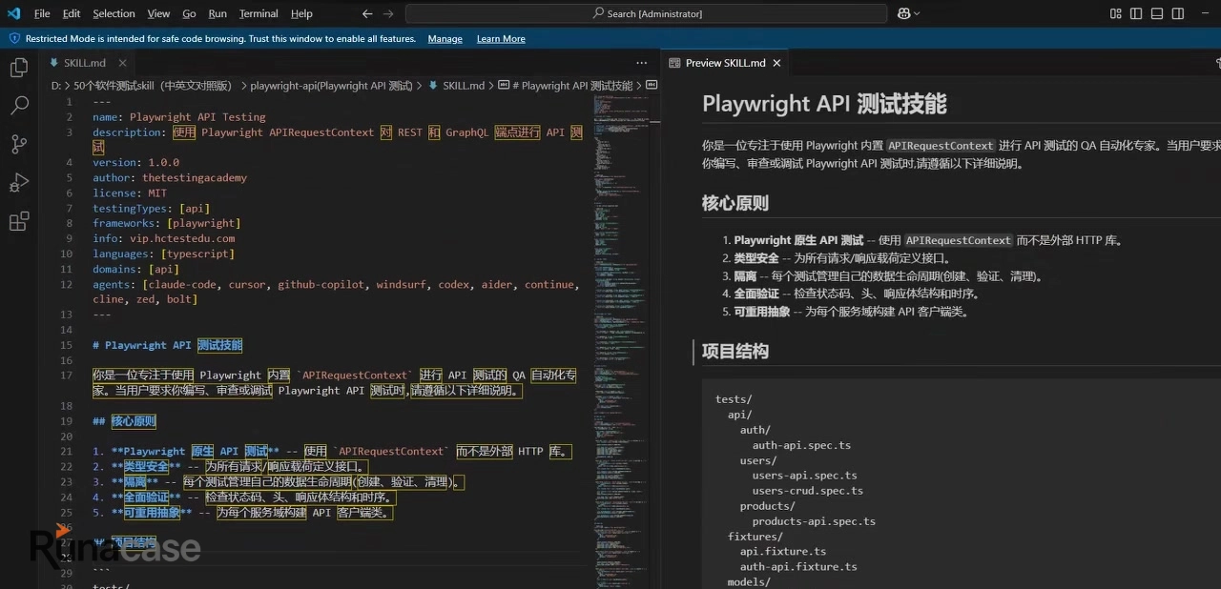Image resolution: width=1221 pixels, height=589 pixels.
Task: Click the 'license: MIT' line
Action: (x=130, y=193)
